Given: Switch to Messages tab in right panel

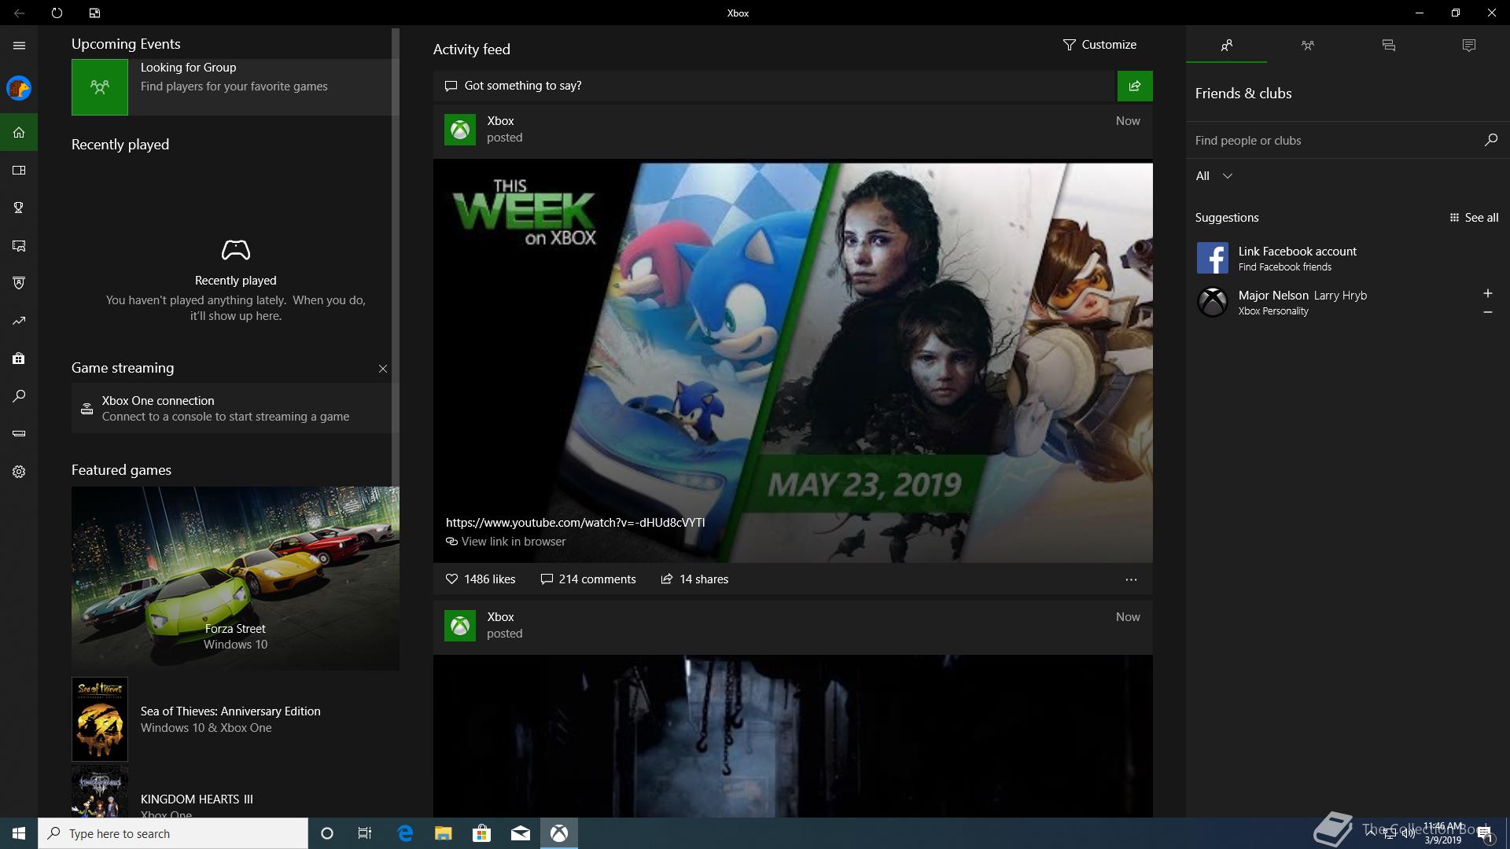Looking at the screenshot, I should pyautogui.click(x=1388, y=46).
